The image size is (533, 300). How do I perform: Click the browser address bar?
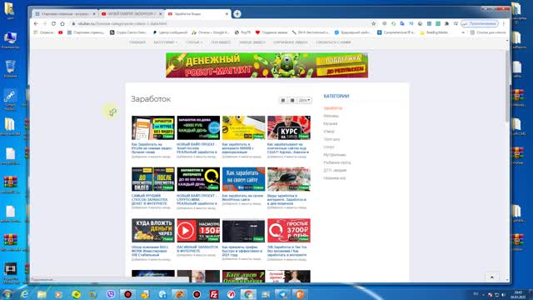[x=221, y=23]
